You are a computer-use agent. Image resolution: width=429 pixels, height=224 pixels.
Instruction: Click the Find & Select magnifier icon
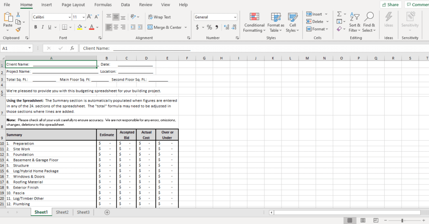tap(369, 17)
